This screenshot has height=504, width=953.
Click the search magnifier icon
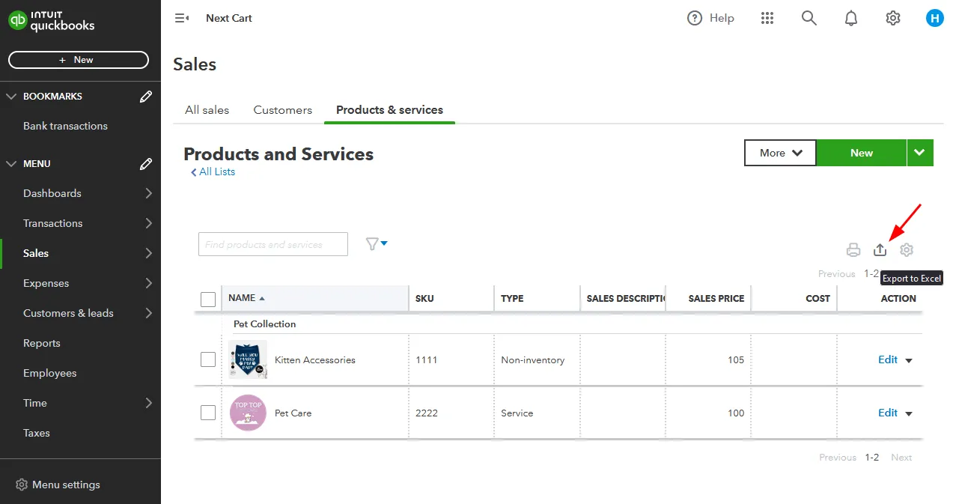(809, 18)
